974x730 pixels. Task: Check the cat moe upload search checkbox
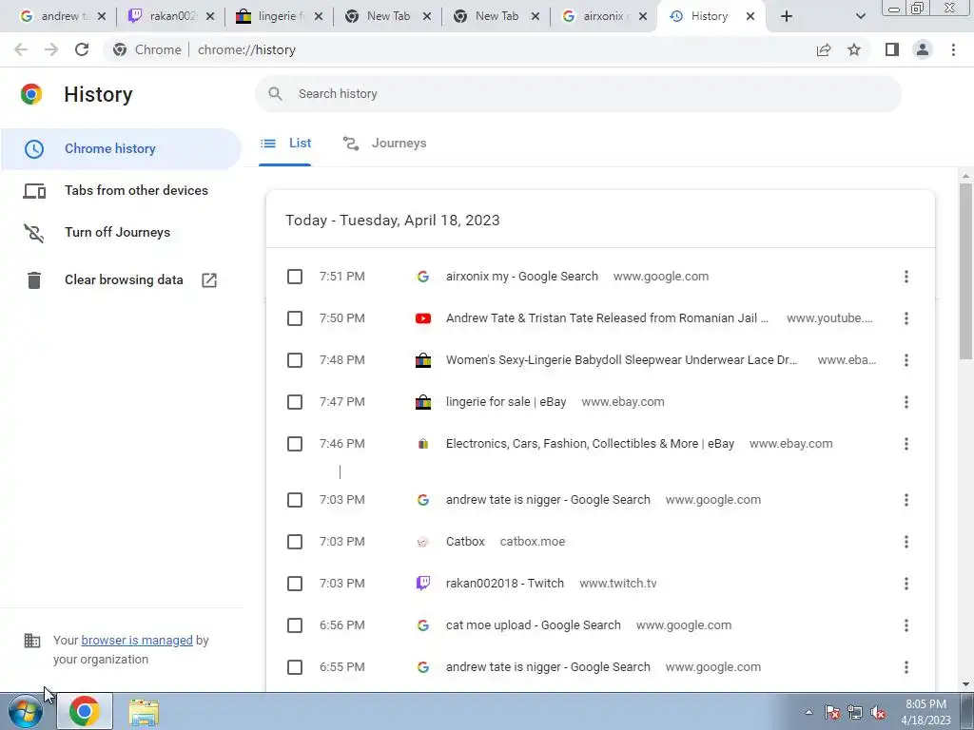coord(295,625)
